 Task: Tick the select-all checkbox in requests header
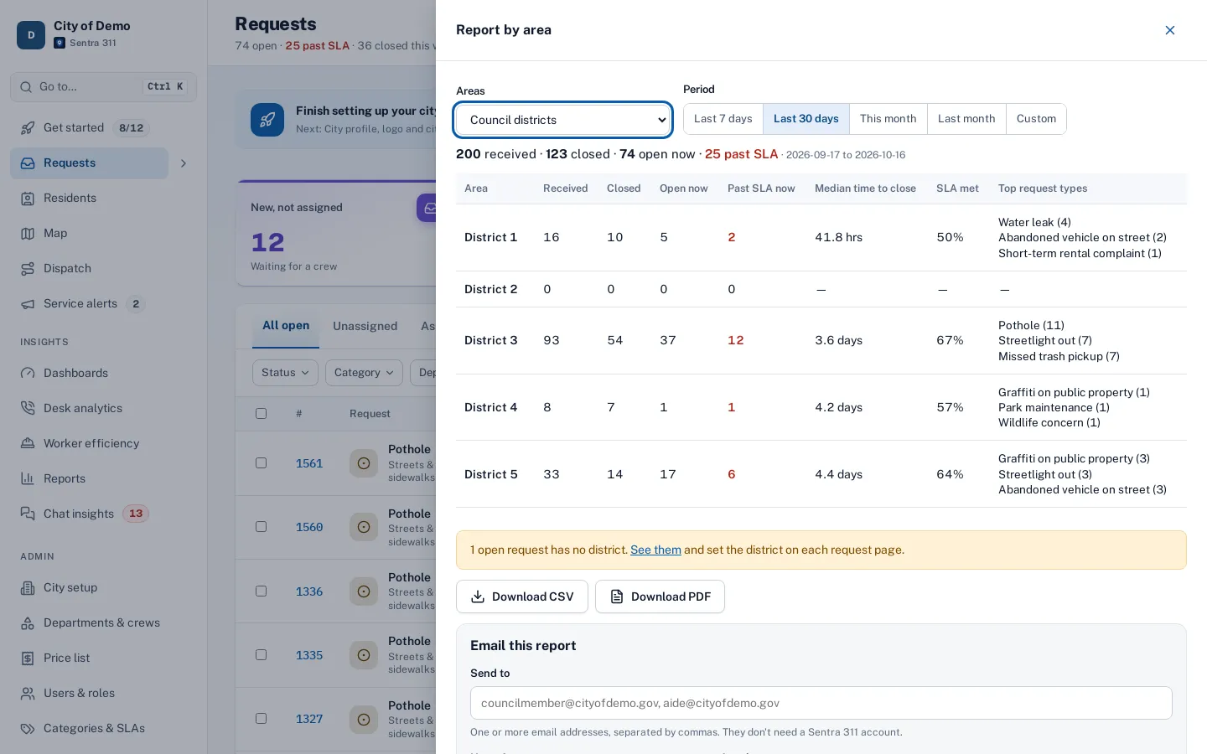(x=261, y=413)
